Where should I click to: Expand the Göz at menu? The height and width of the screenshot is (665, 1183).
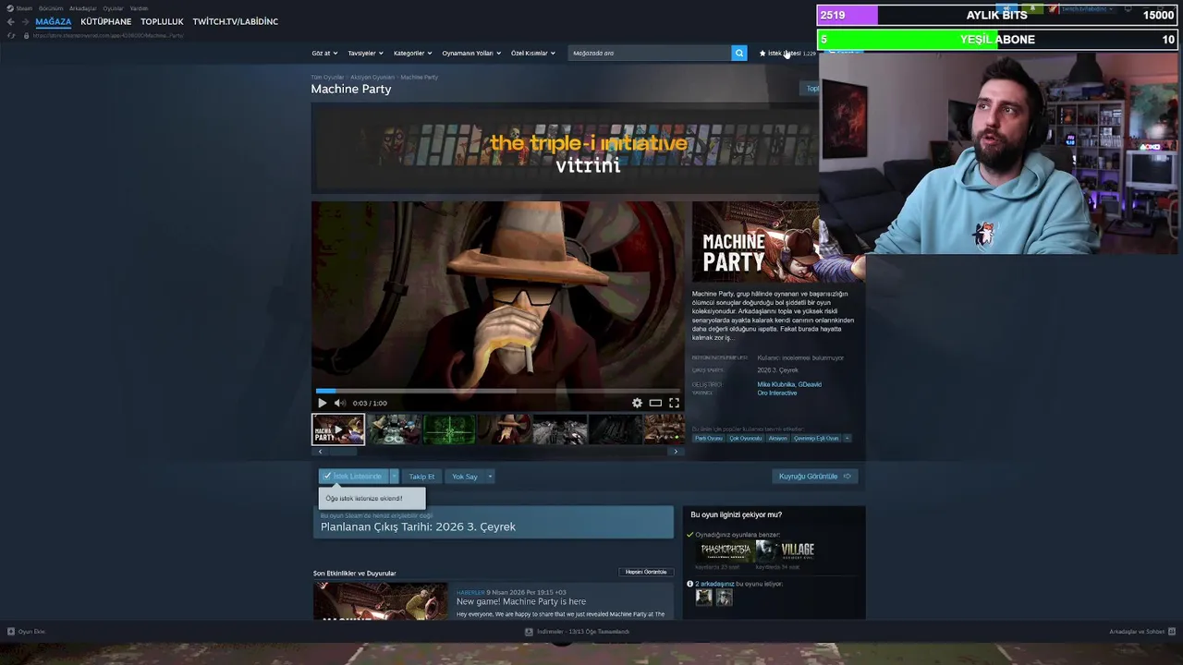(x=324, y=53)
